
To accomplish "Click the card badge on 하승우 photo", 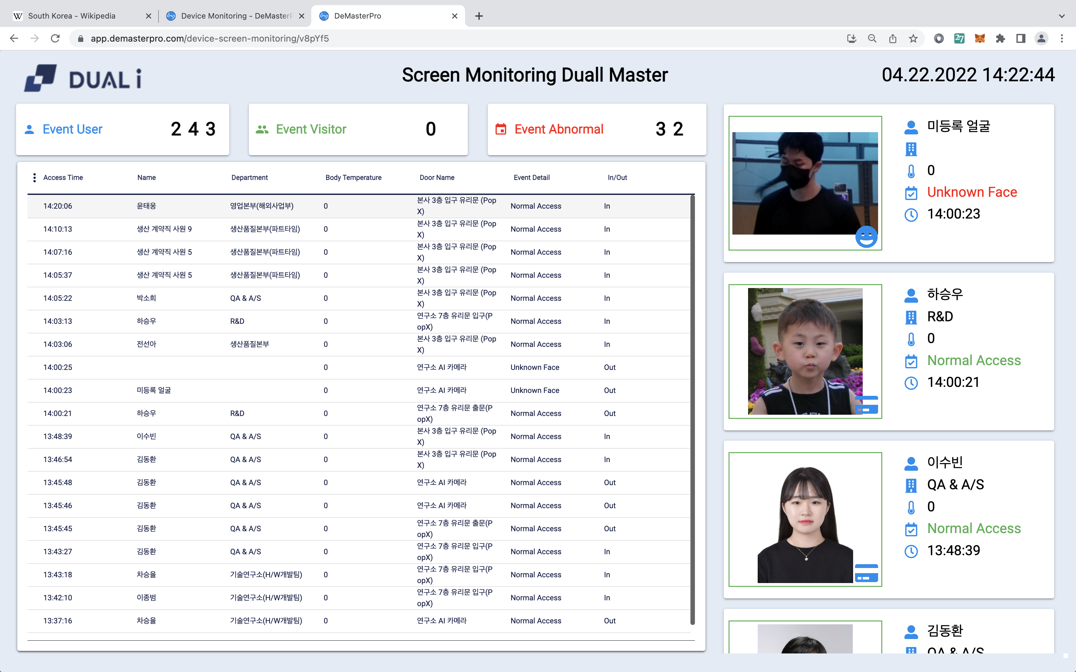I will [x=866, y=405].
